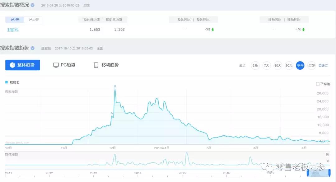Click the blue 脏脏包 legend square

7,82
